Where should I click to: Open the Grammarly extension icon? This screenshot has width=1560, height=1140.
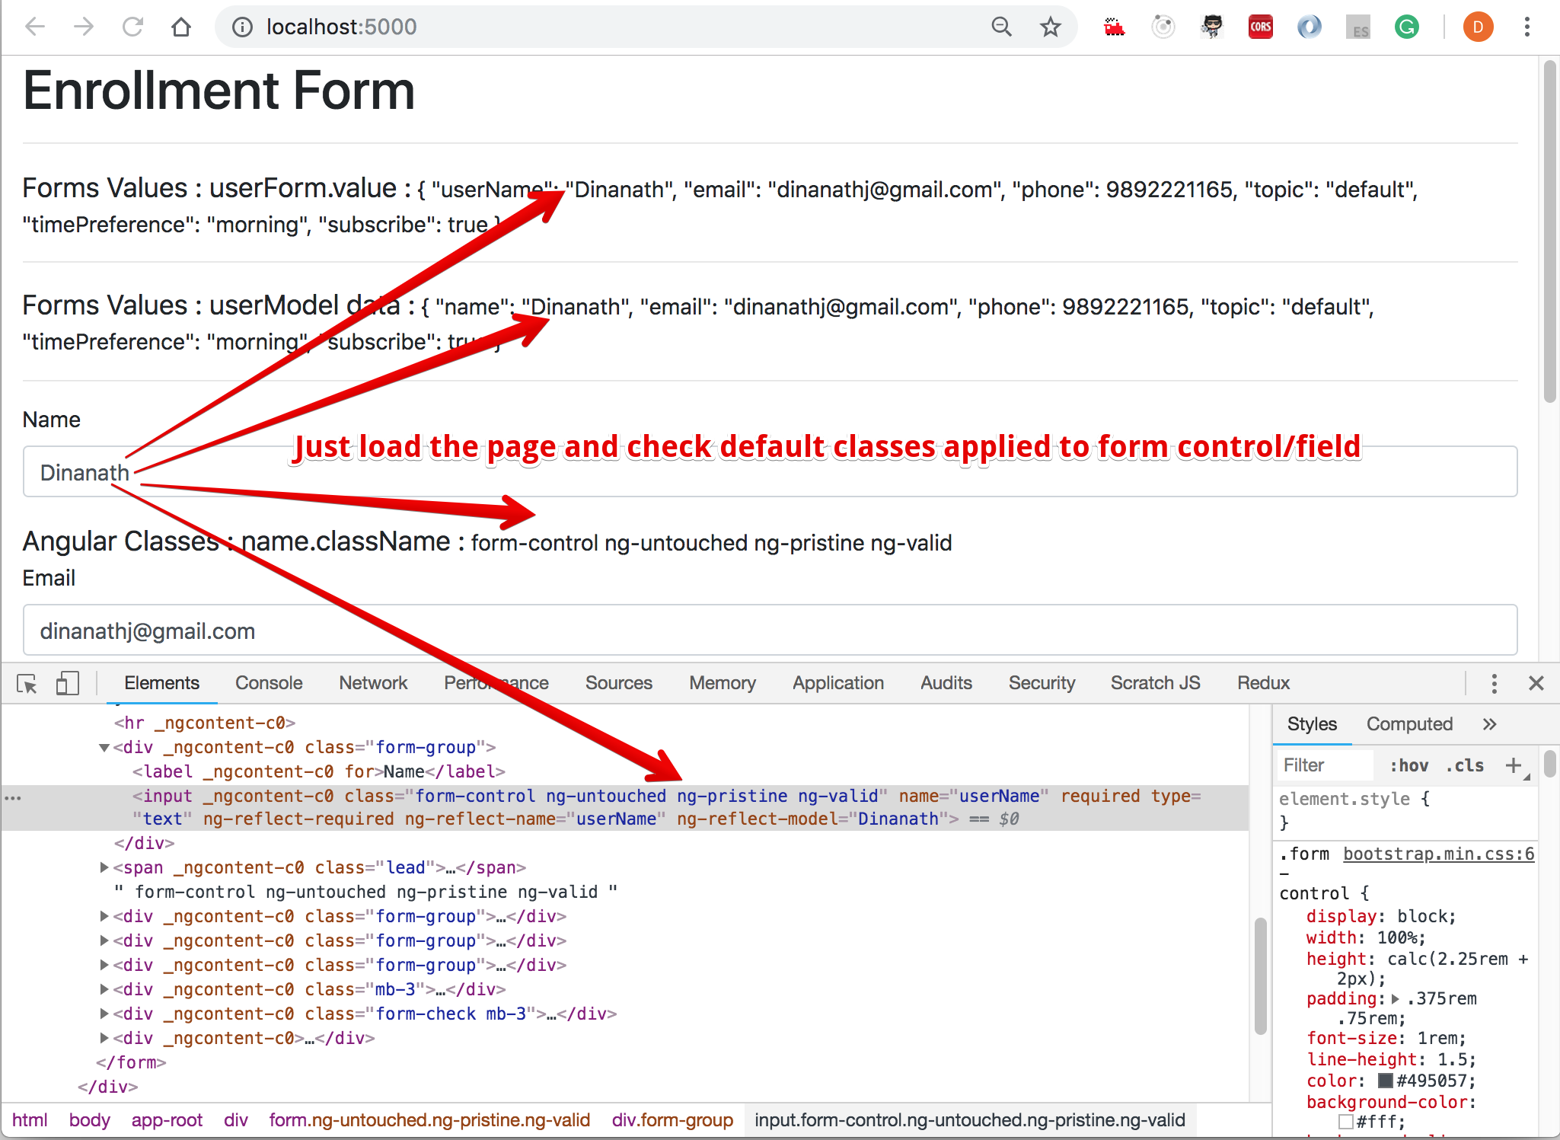tap(1406, 27)
